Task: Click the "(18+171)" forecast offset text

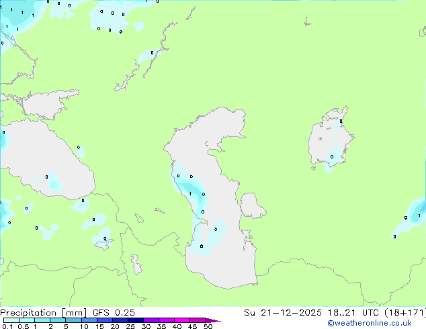Action: [405, 313]
